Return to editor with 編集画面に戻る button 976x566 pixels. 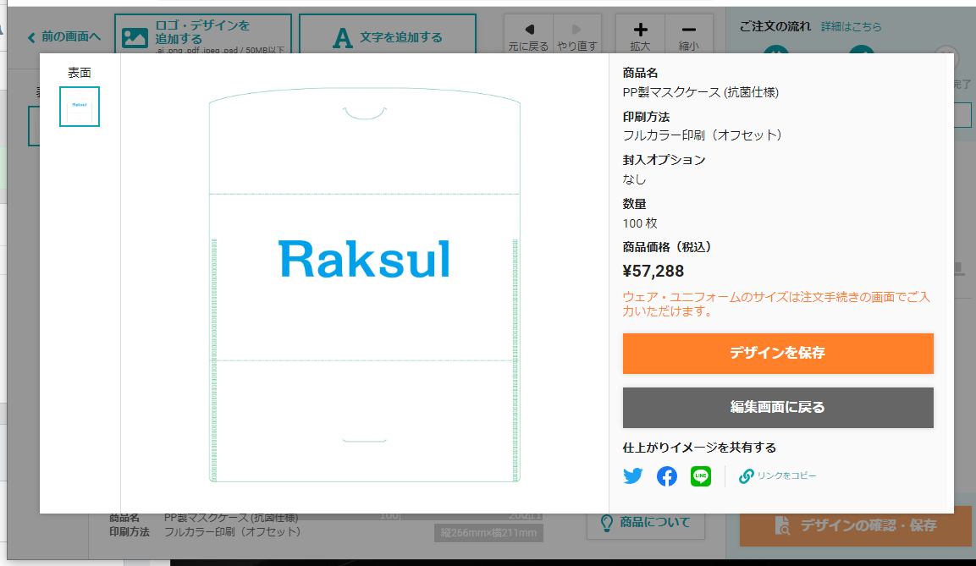tap(778, 408)
